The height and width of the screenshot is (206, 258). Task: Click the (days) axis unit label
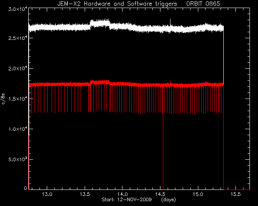pyautogui.click(x=169, y=200)
